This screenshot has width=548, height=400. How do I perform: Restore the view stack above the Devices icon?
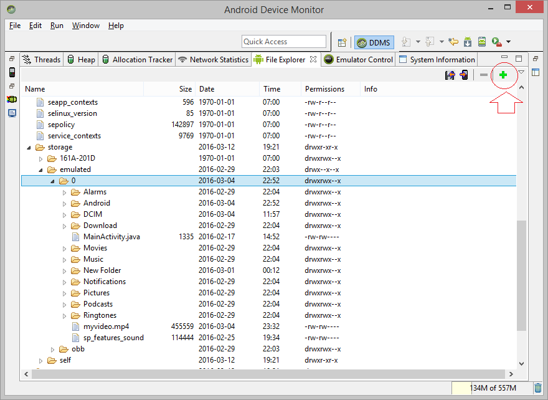pos(12,59)
